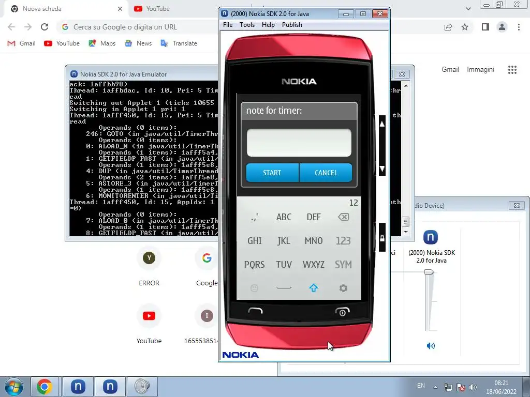Tap the PQRS key on phone keypad
530x397 pixels.
coord(254,264)
